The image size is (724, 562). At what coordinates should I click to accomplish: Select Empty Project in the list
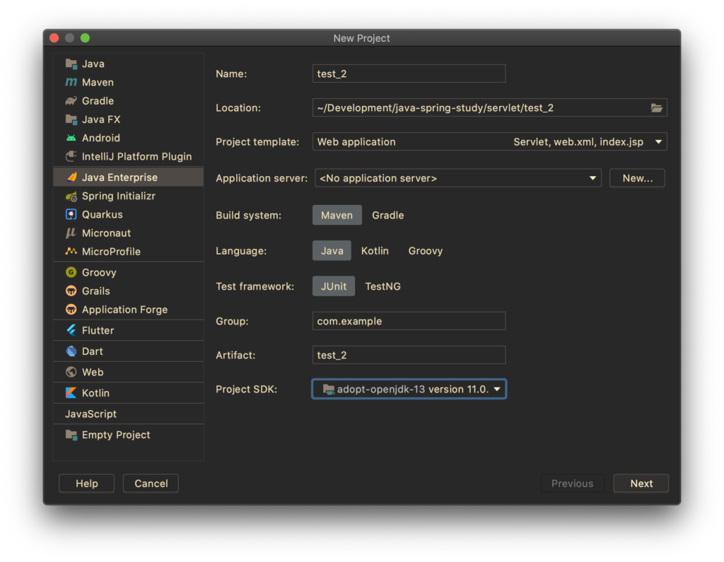tap(115, 435)
